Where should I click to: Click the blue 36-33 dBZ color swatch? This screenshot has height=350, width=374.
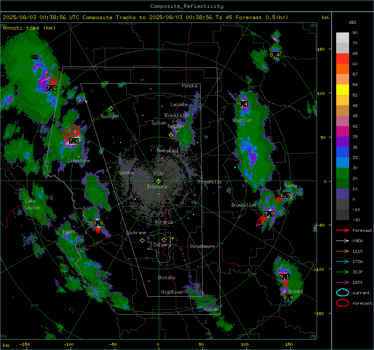(x=342, y=152)
